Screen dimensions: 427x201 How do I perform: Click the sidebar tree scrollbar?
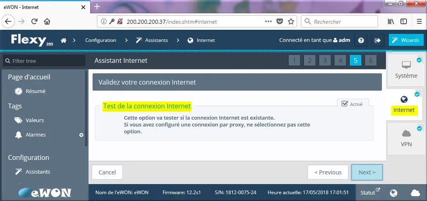pyautogui.click(x=87, y=109)
